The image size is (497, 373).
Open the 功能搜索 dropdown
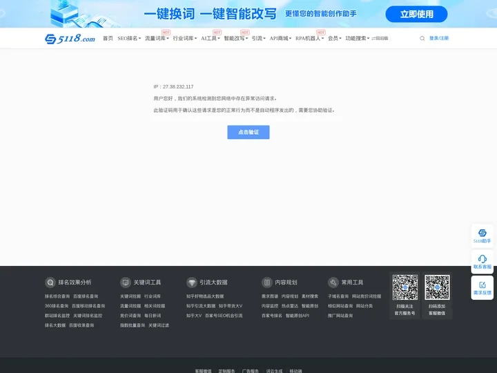coord(358,39)
